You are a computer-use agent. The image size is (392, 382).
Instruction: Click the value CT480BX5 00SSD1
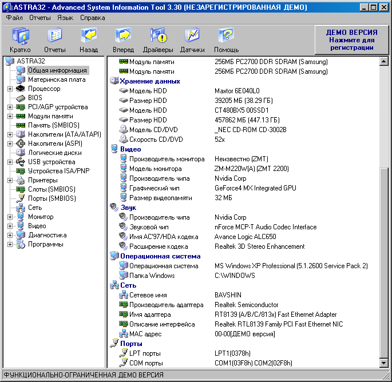(x=241, y=110)
